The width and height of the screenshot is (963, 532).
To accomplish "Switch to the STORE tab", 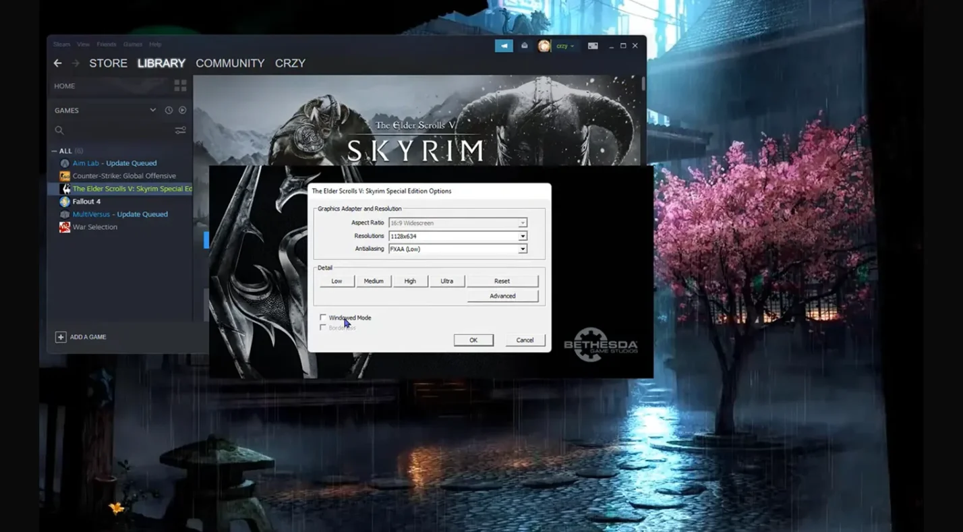I will click(x=108, y=63).
